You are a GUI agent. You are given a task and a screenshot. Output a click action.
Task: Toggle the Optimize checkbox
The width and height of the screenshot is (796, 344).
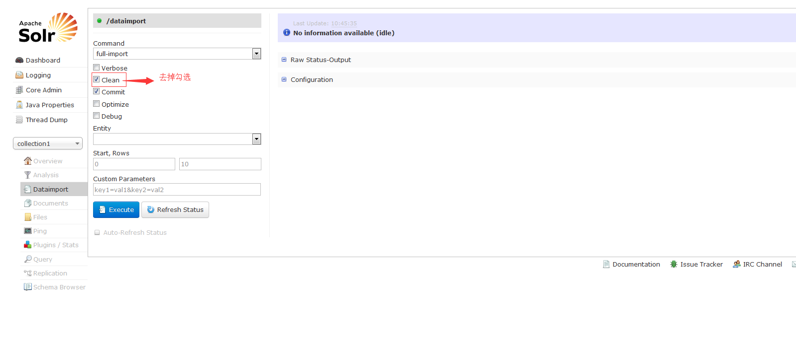(x=97, y=104)
